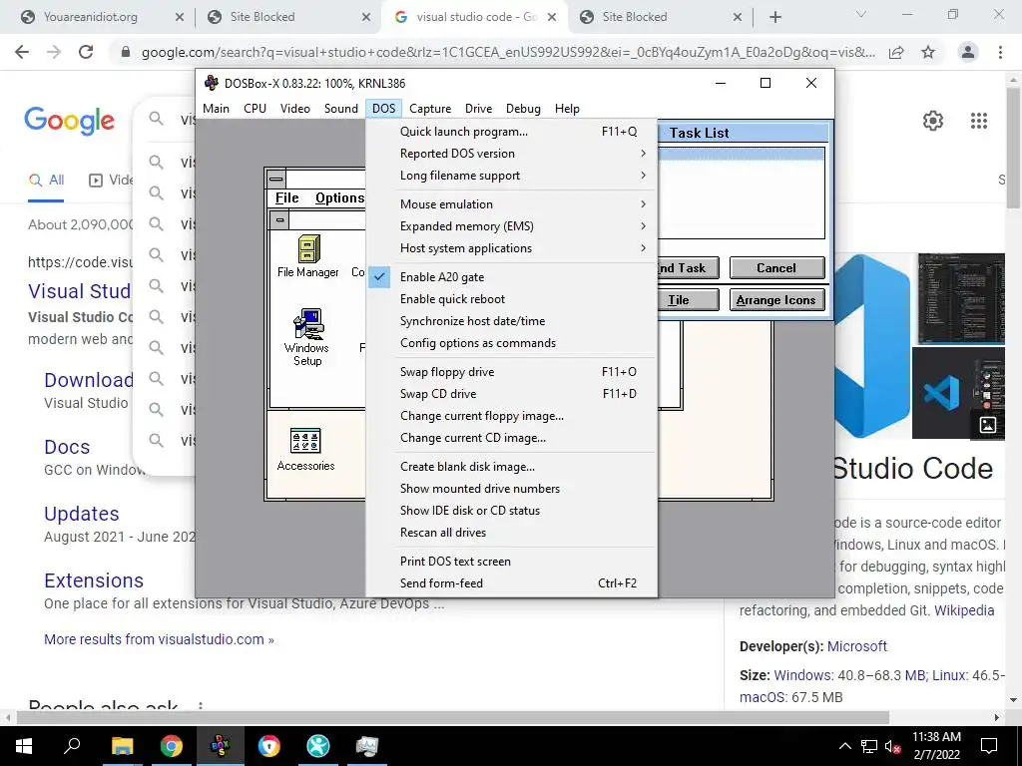1022x766 pixels.
Task: Click Arrange Icons button
Action: [776, 299]
